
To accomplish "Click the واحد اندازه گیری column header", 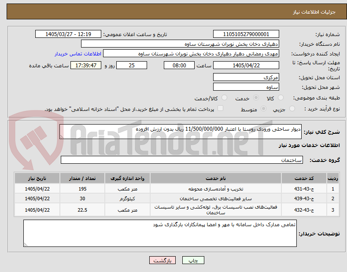I will point(127,178).
